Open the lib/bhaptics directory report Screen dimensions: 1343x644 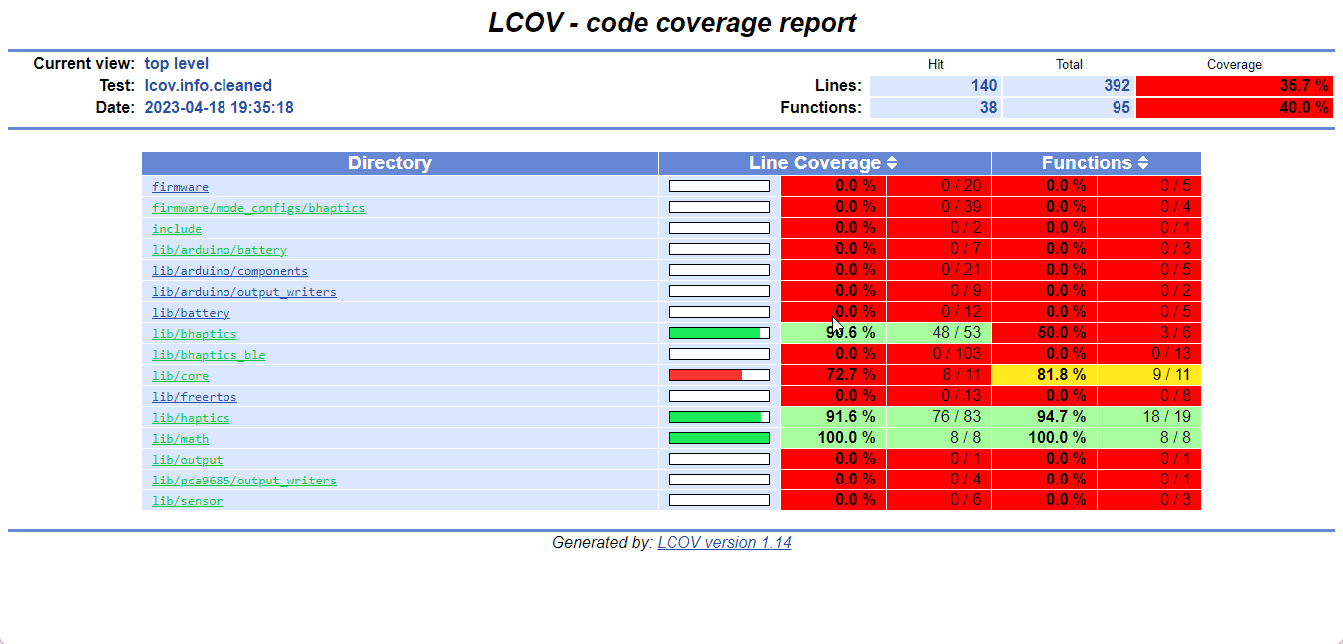(x=194, y=333)
